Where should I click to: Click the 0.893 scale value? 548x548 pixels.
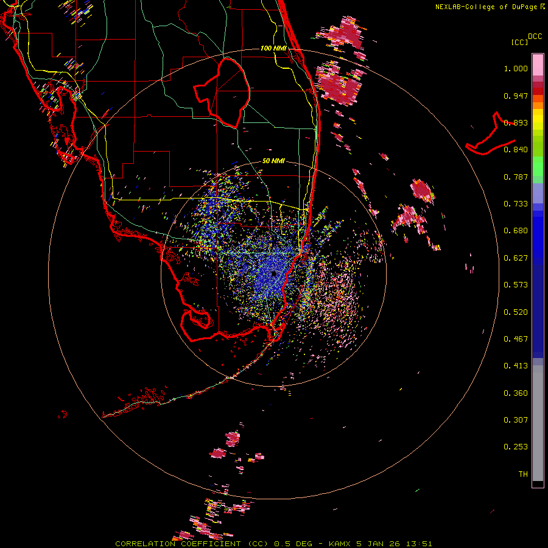(516, 122)
